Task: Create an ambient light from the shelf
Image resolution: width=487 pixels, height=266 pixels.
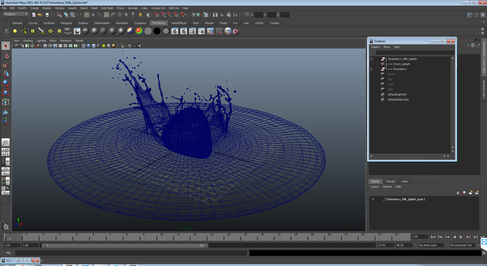Action: 15,31
